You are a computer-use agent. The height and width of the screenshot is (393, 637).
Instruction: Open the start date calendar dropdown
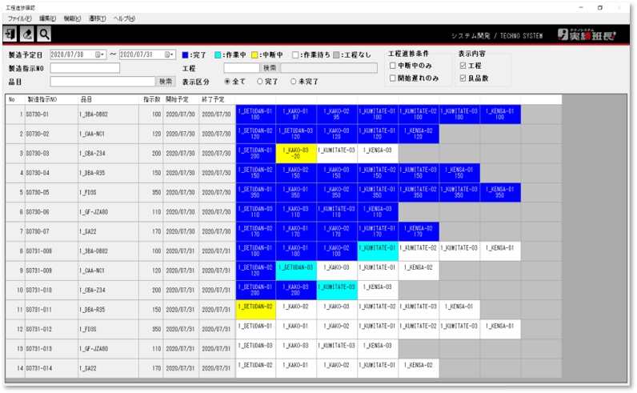[x=100, y=54]
